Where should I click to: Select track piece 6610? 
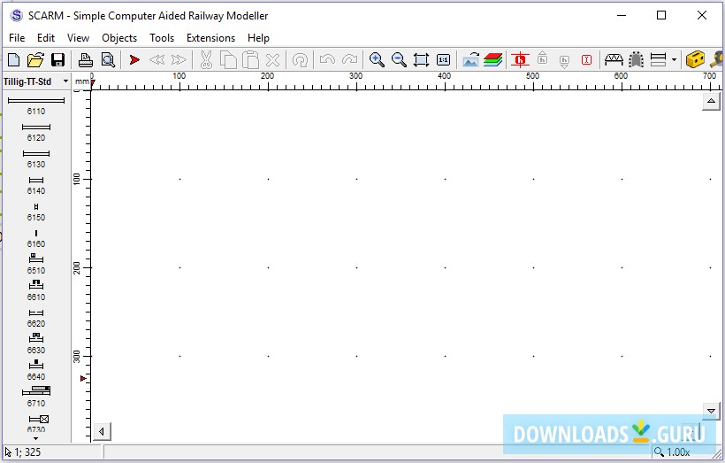click(36, 290)
